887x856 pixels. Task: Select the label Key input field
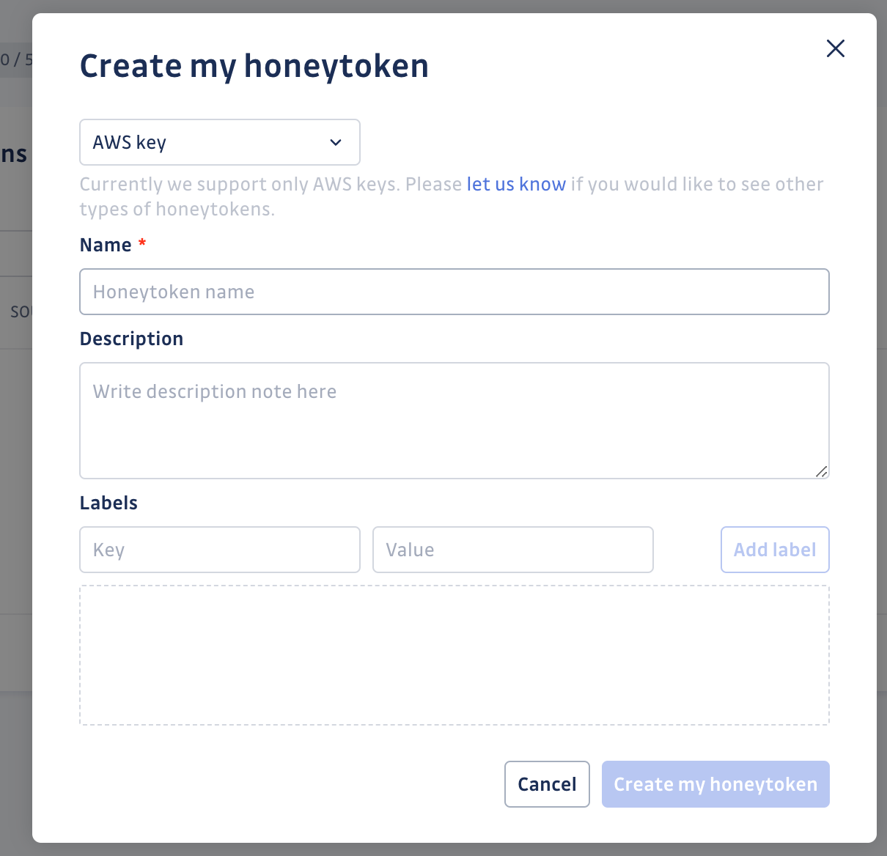(220, 550)
